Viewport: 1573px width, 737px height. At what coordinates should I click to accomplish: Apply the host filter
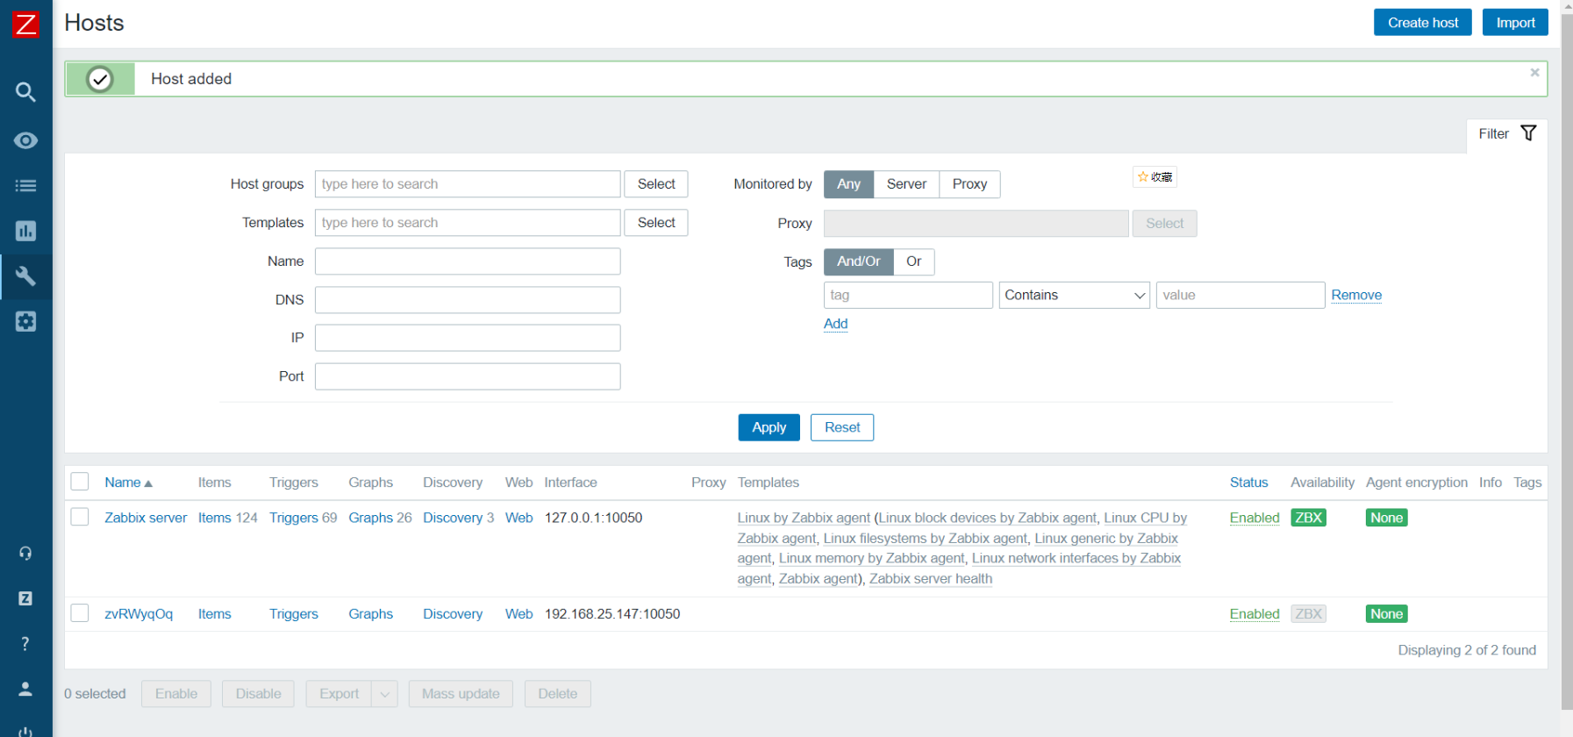(x=769, y=427)
